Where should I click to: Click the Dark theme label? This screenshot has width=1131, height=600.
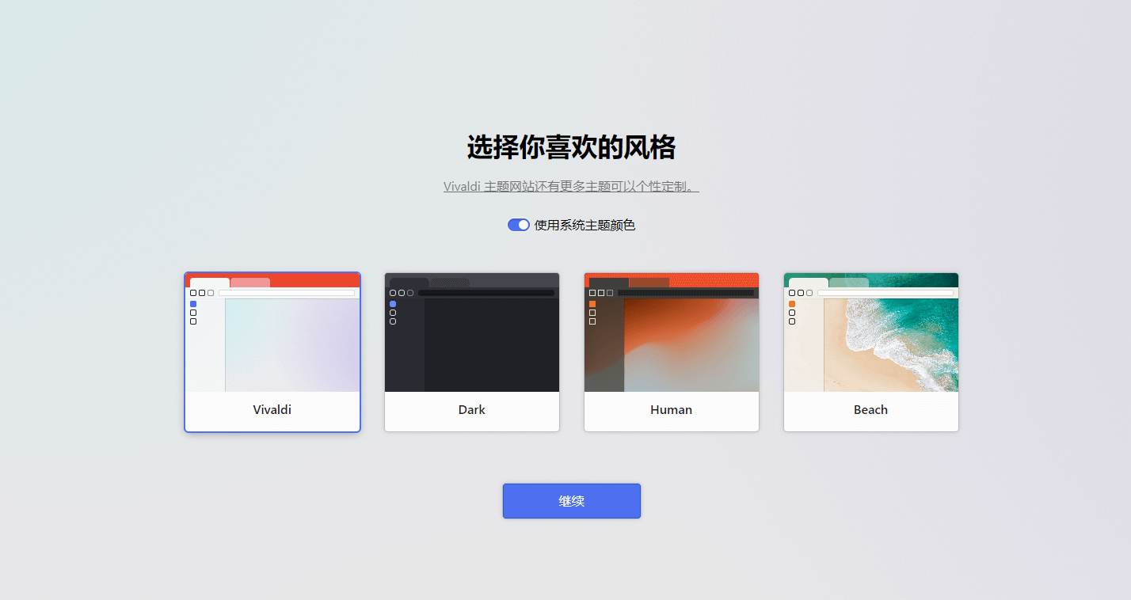(x=472, y=410)
